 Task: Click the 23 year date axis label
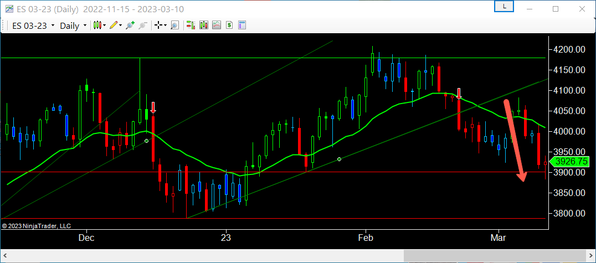[x=226, y=238]
